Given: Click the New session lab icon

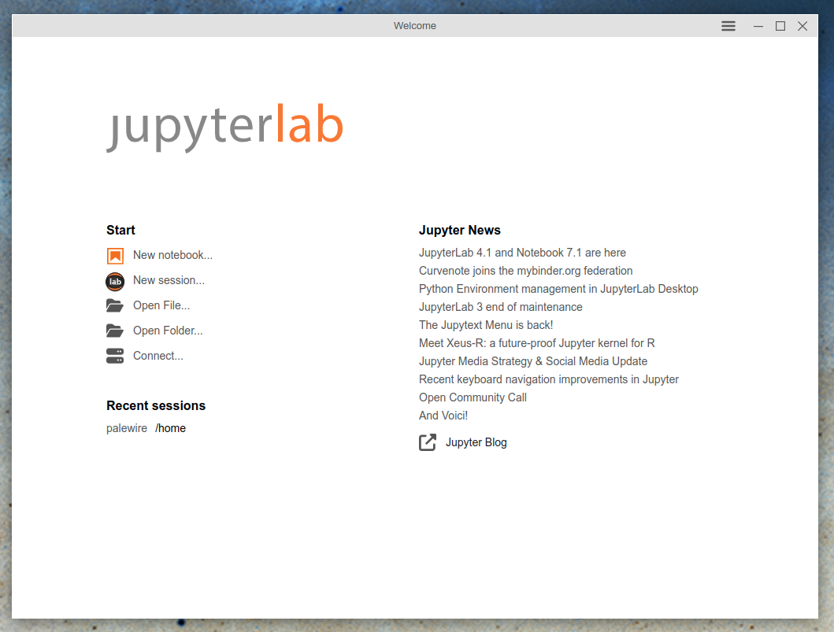Looking at the screenshot, I should (115, 281).
